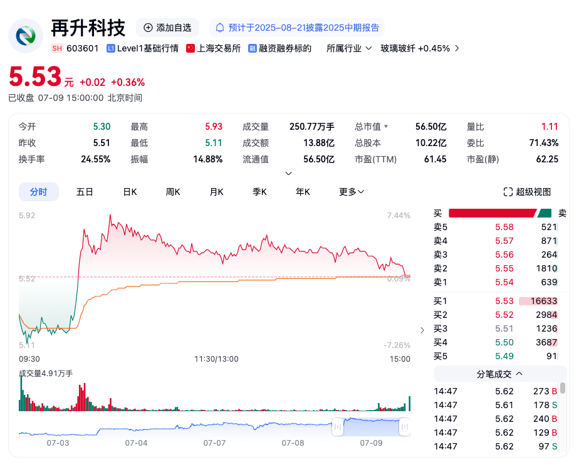Open the 总市值 dropdown triangle

(x=386, y=127)
